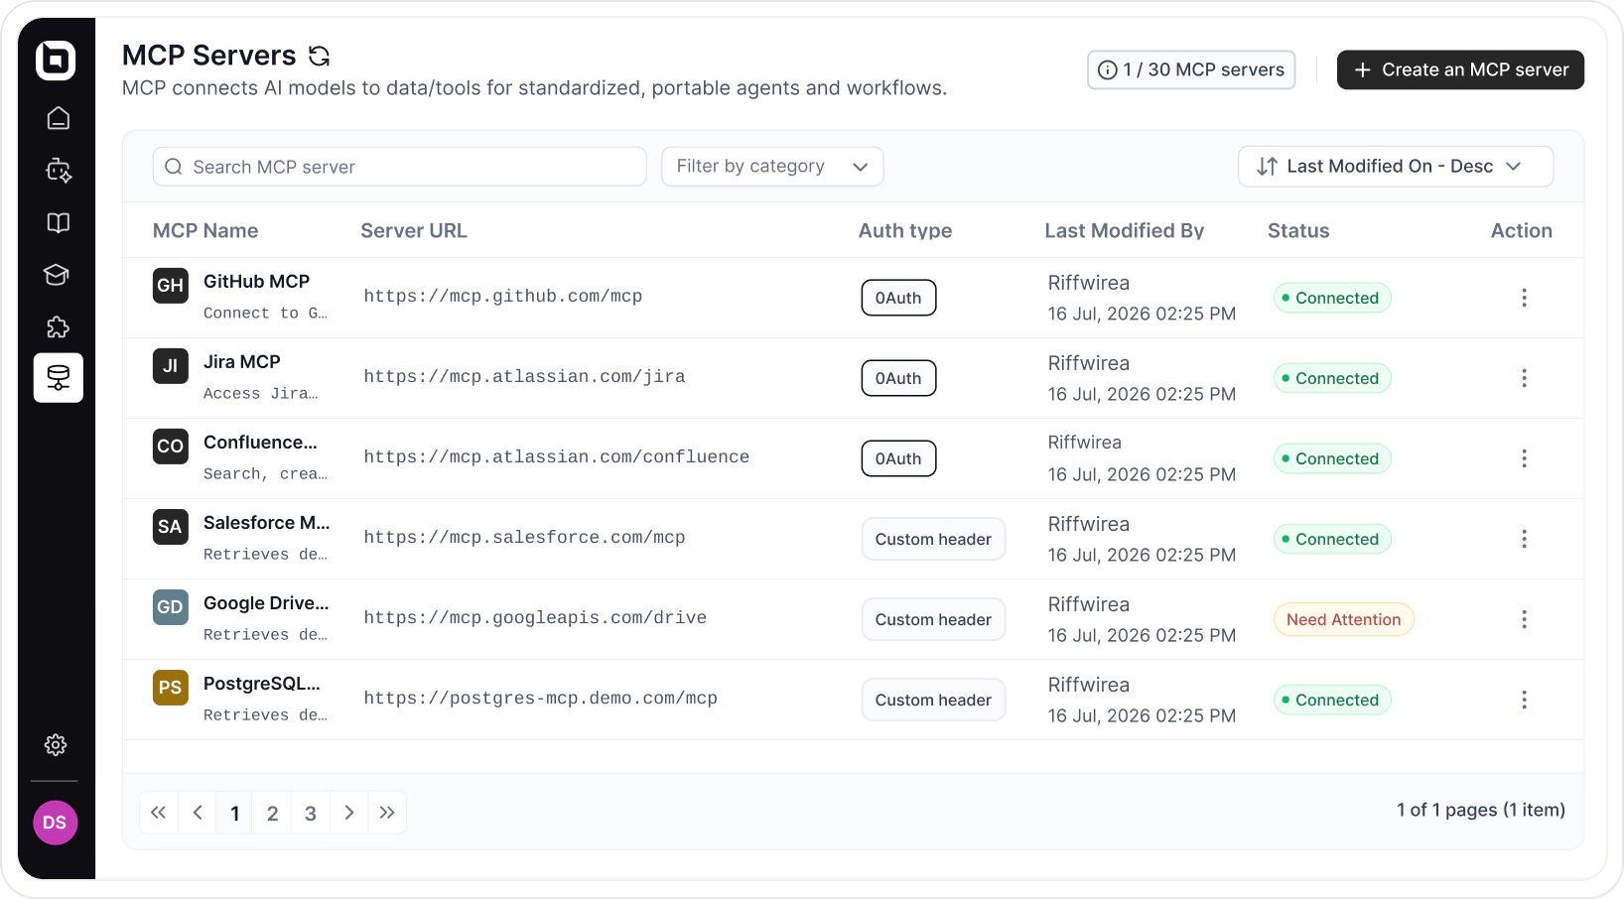Viewport: 1624px width, 899px height.
Task: Open action menu for GitHub MCP row
Action: coord(1524,298)
